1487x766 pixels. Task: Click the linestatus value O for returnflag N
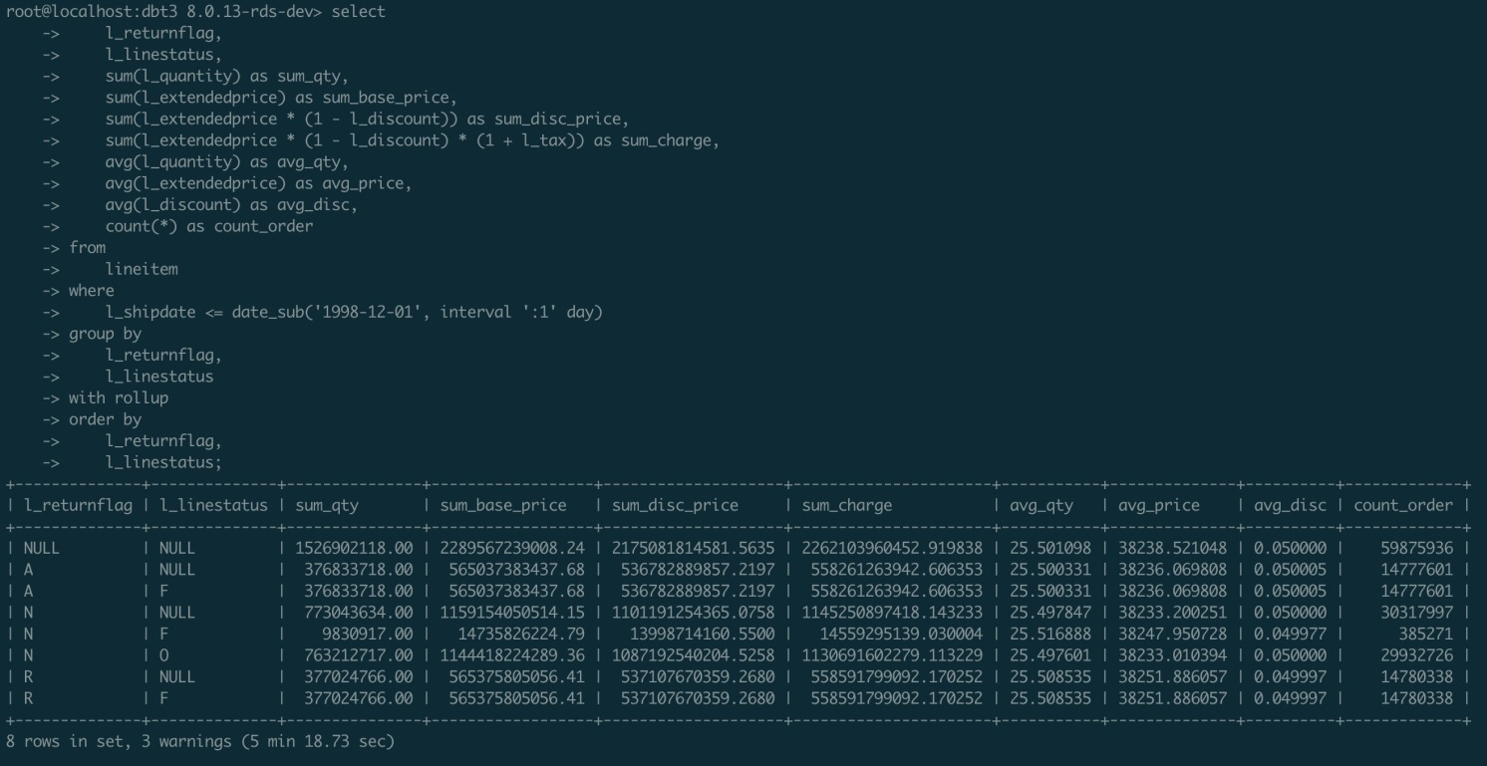click(x=162, y=655)
